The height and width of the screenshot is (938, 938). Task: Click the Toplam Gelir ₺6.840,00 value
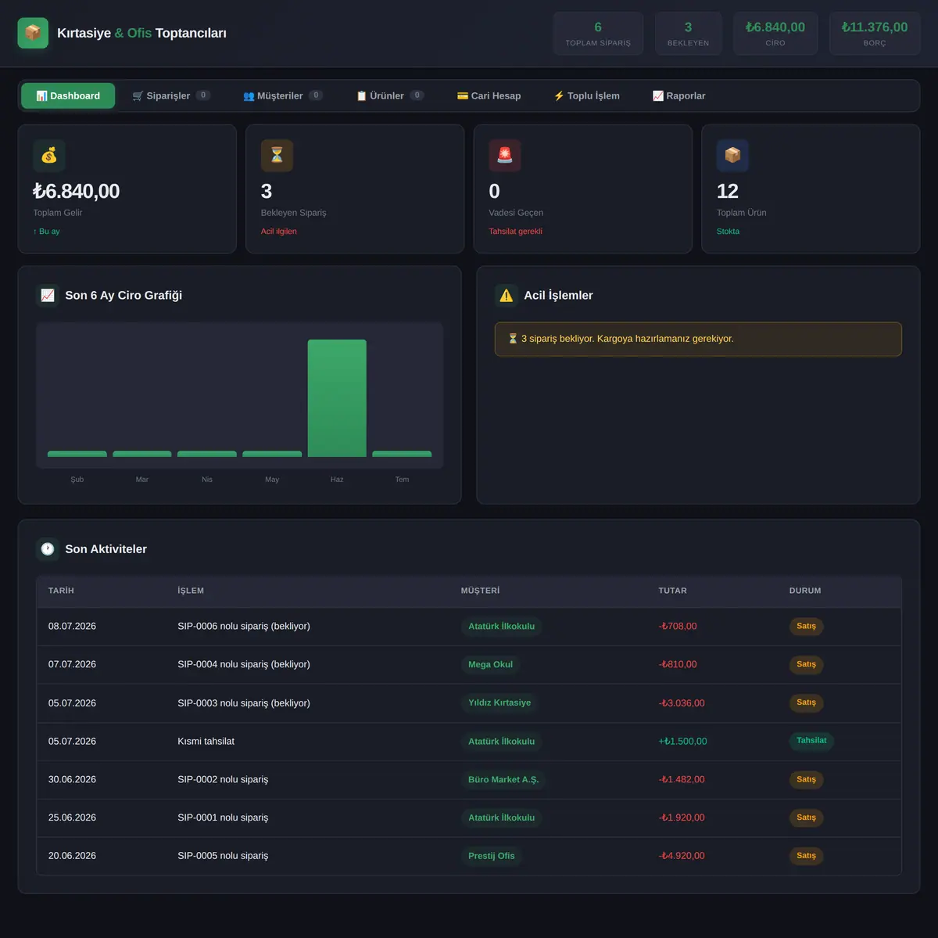tap(76, 191)
